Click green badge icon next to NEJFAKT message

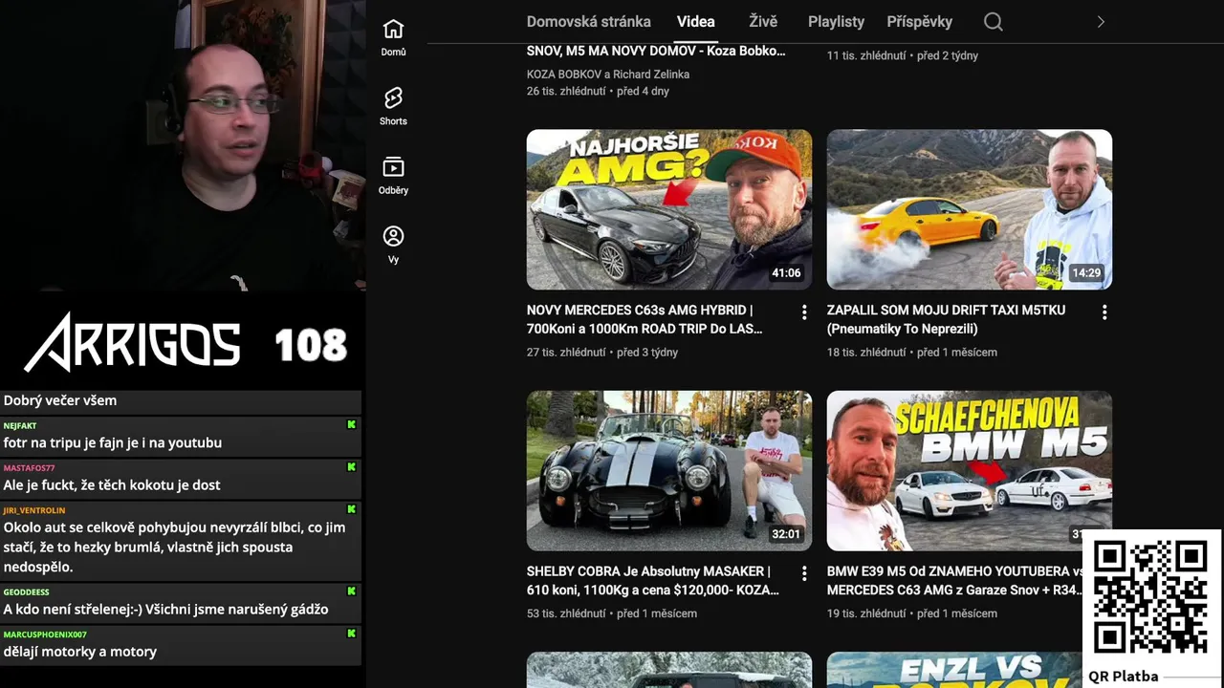[351, 424]
